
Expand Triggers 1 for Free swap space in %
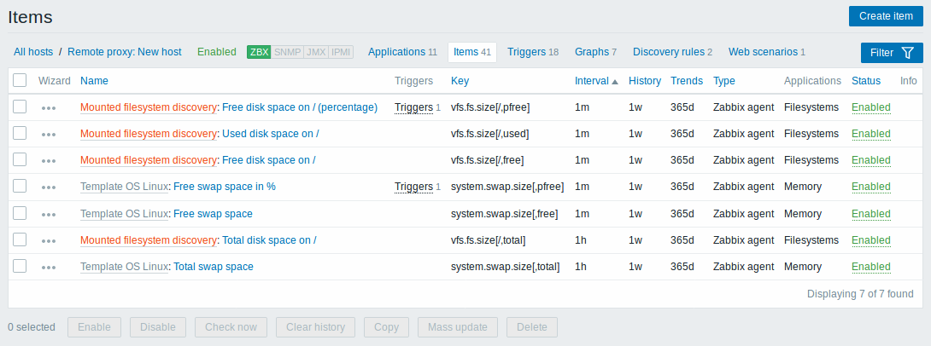tap(414, 187)
